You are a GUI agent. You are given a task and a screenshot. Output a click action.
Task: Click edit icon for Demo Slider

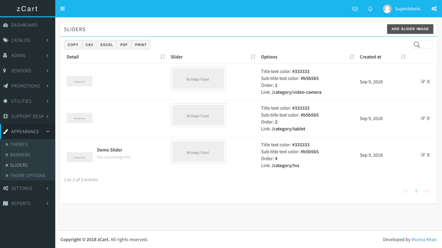pos(423,155)
